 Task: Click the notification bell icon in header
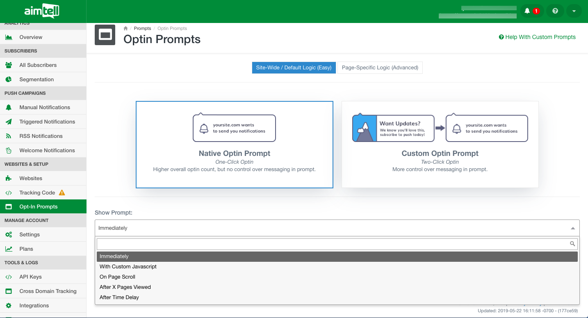click(527, 11)
